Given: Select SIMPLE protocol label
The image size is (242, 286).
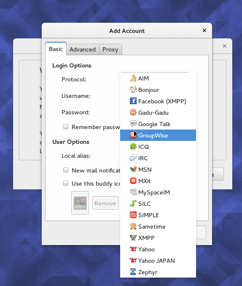Looking at the screenshot, I should point(149,215).
